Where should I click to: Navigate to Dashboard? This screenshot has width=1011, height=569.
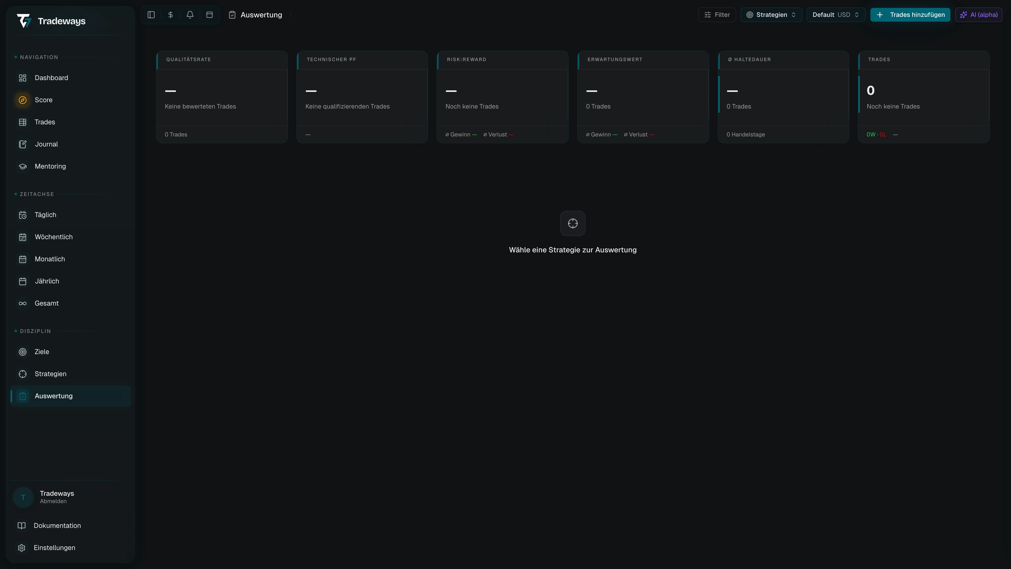tap(71, 78)
